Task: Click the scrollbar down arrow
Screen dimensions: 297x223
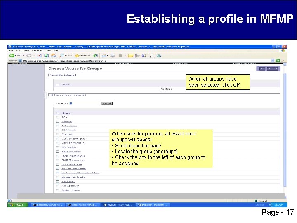Action: coord(285,197)
